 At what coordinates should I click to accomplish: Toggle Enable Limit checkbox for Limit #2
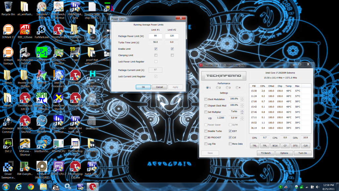click(172, 49)
